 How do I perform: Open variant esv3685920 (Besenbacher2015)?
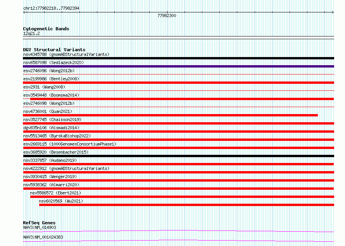click(x=56, y=152)
